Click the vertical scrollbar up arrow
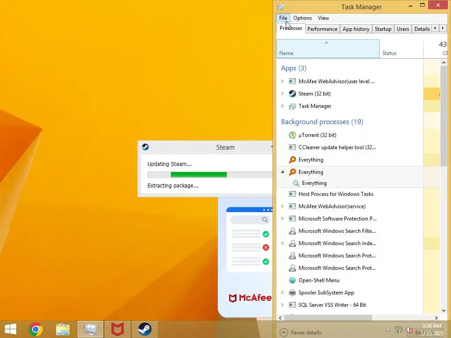Image resolution: width=451 pixels, height=338 pixels. point(444,62)
